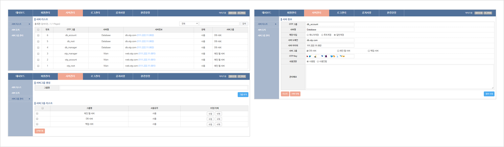The width and height of the screenshot is (504, 147).
Task: Click 수정 for the DB 서버 group
Action: point(210,119)
